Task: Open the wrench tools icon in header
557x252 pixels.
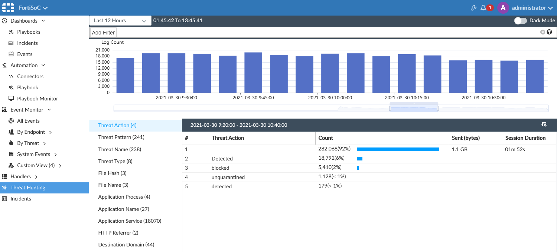Action: coord(473,8)
